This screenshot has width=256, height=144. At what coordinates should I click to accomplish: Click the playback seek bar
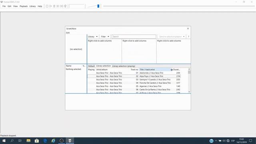coord(179,6)
